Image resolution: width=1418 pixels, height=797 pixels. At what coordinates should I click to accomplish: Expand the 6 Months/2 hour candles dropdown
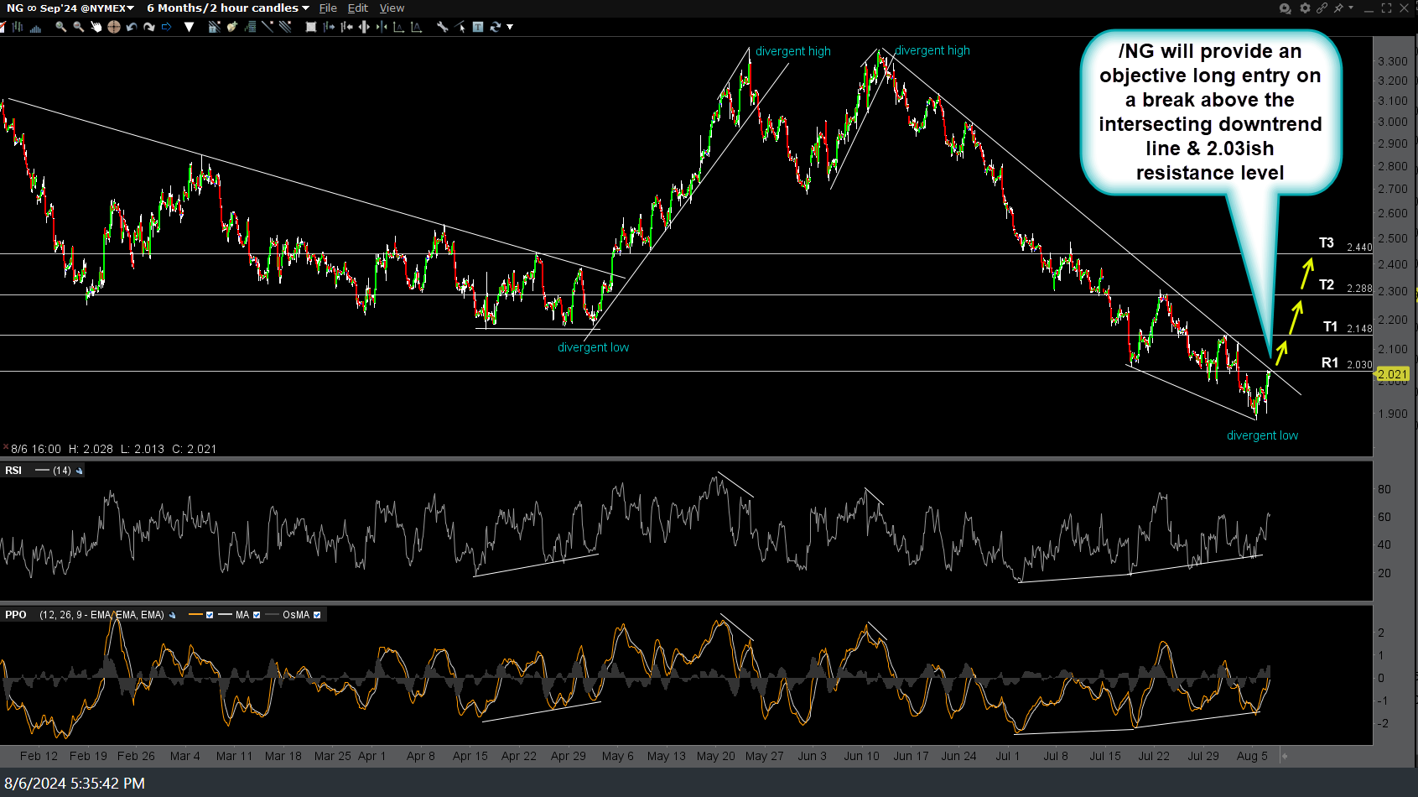pos(227,8)
